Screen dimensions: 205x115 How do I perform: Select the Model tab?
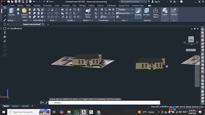click(6, 106)
